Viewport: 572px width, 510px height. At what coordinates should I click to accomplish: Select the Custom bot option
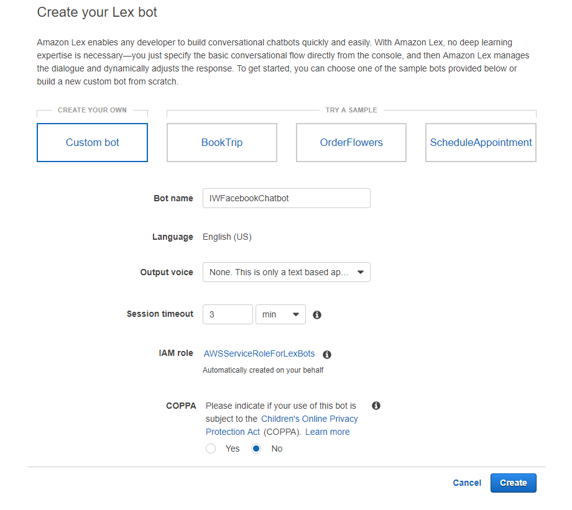92,142
